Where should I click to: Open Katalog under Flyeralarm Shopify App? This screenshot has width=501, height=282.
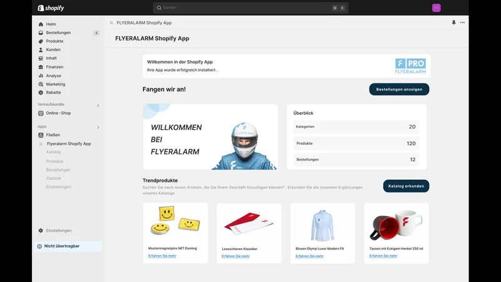point(53,152)
